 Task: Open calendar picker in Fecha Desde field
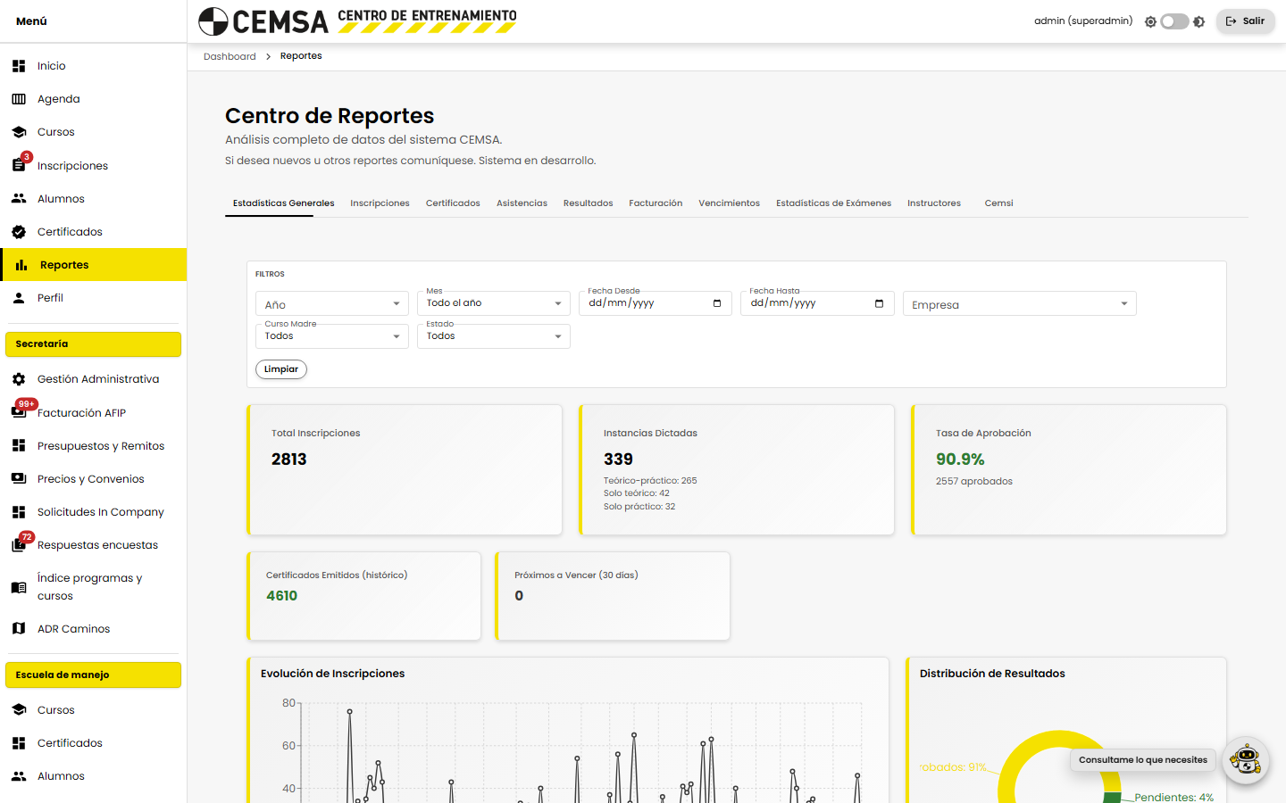click(x=717, y=303)
